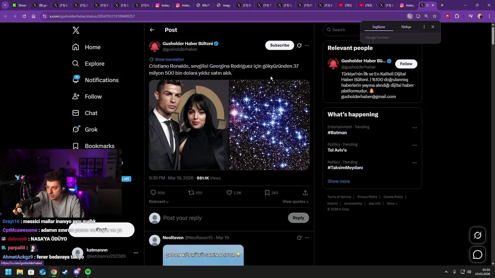The image size is (495, 278).
Task: Click the back arrow beside Post
Action: [x=152, y=30]
